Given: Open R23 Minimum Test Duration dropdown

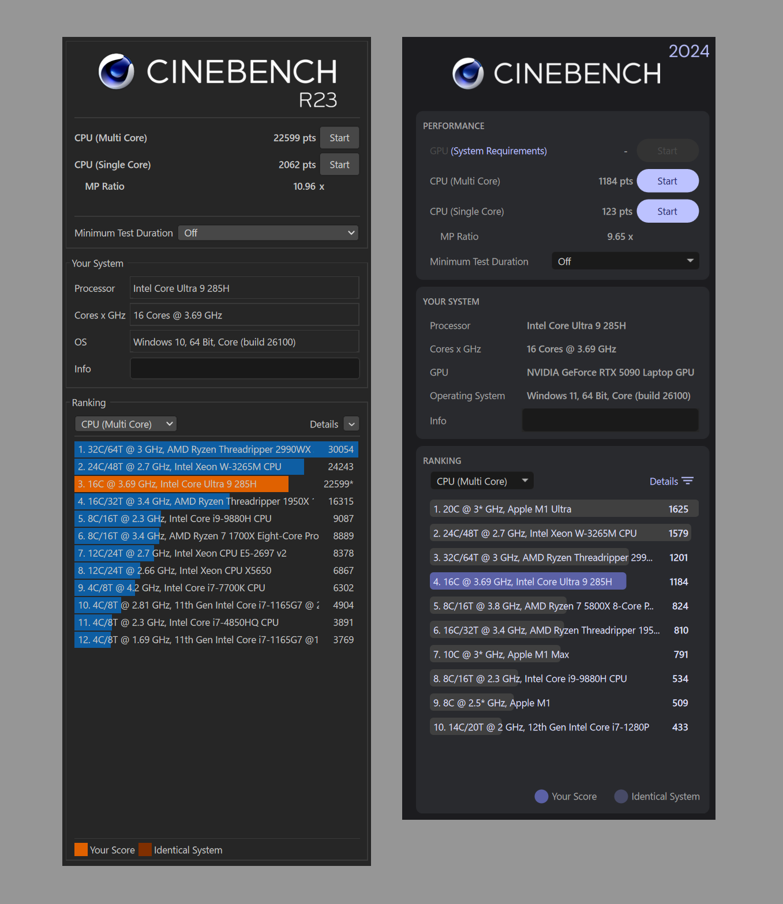Looking at the screenshot, I should tap(268, 233).
